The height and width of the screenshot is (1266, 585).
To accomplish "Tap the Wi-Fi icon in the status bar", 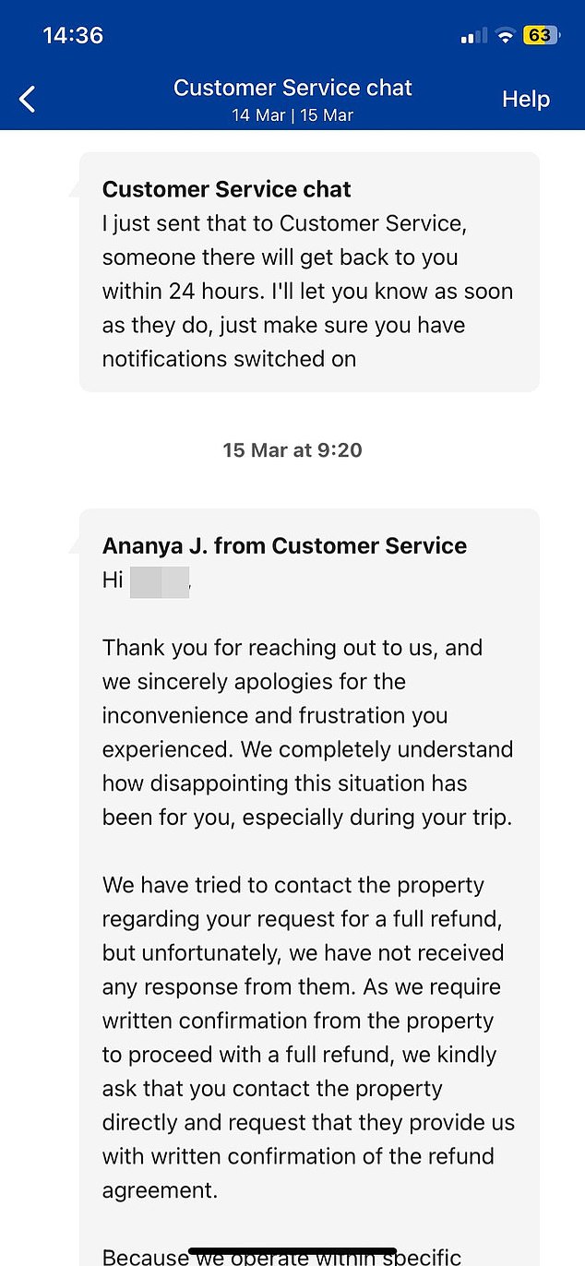I will [505, 35].
